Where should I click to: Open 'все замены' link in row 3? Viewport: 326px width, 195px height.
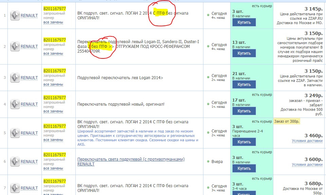point(53,84)
